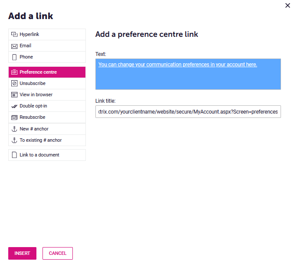Click the New # anchor icon
The width and height of the screenshot is (294, 264).
coord(14,129)
